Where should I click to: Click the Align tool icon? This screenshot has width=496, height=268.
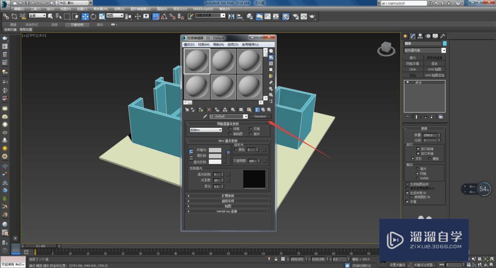[x=240, y=16]
